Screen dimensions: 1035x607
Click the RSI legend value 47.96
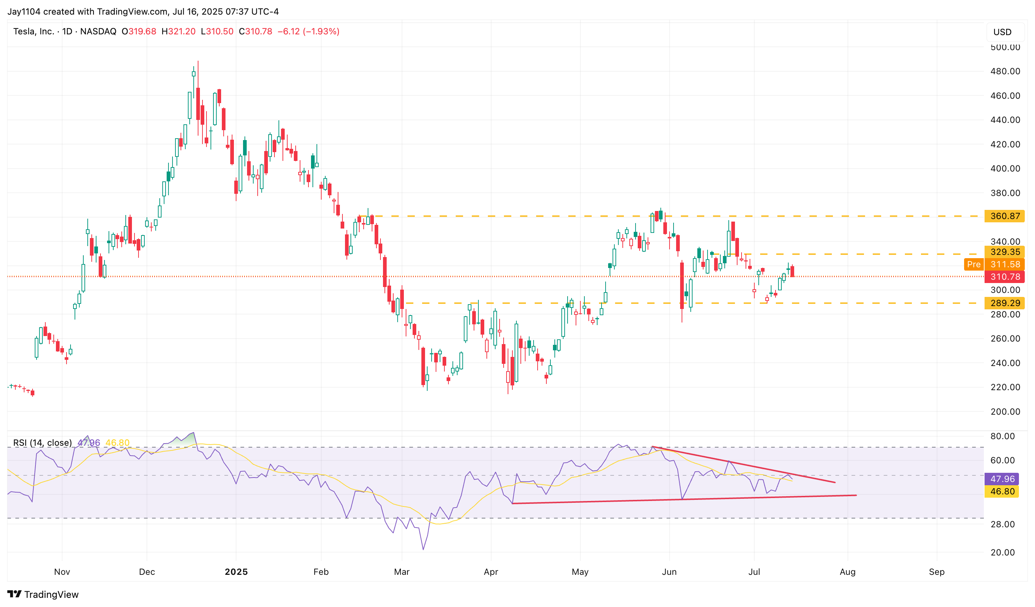(89, 442)
